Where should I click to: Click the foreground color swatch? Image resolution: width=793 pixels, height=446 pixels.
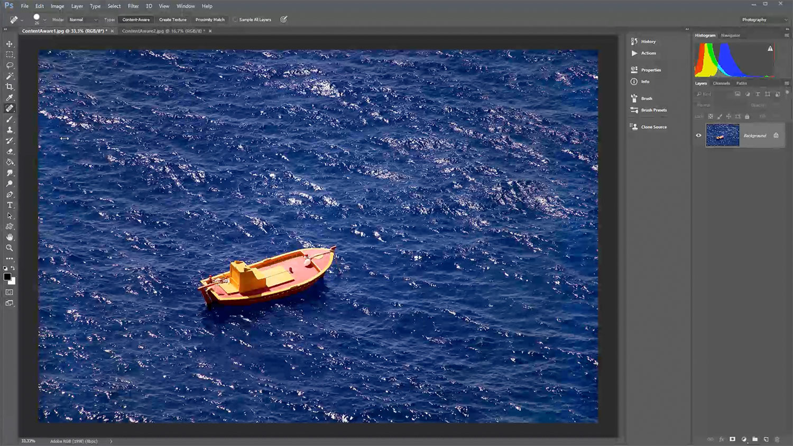pos(7,277)
